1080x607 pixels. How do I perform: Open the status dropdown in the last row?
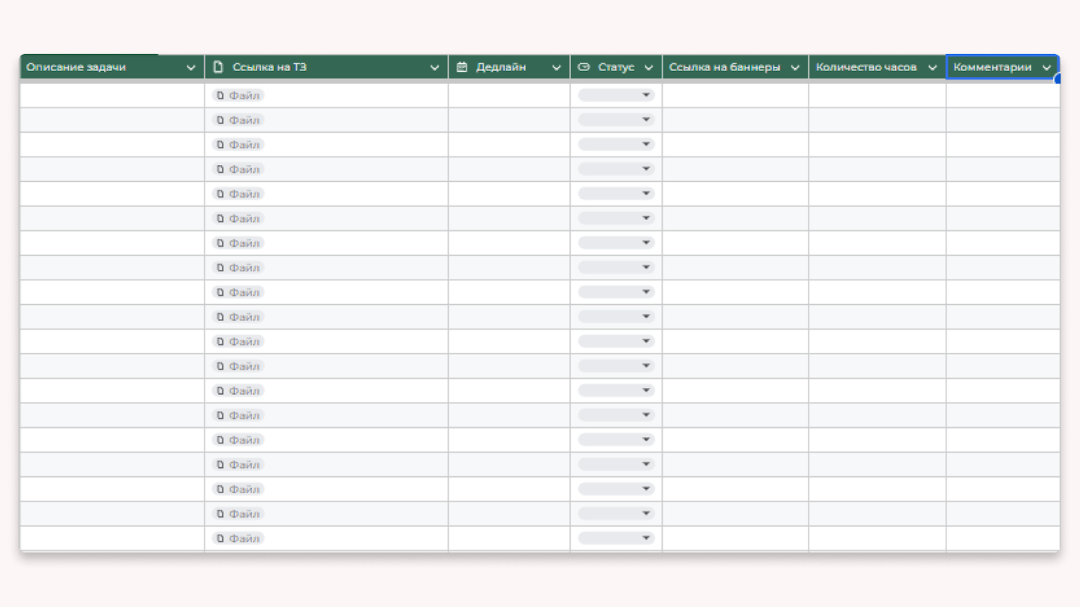[x=616, y=538]
